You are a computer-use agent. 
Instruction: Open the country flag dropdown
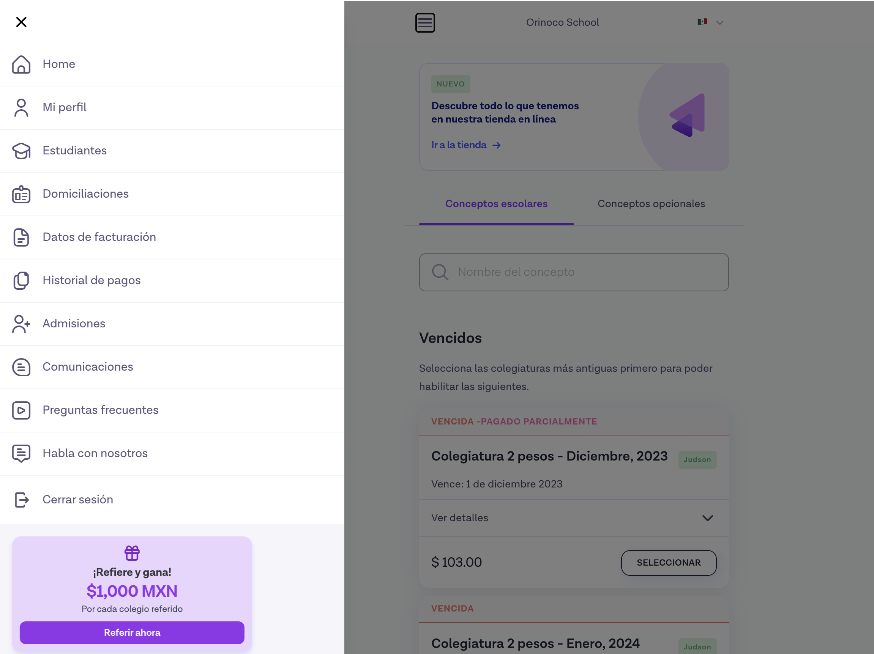click(x=710, y=22)
